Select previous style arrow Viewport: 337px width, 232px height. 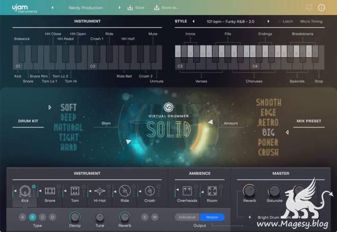coord(194,21)
